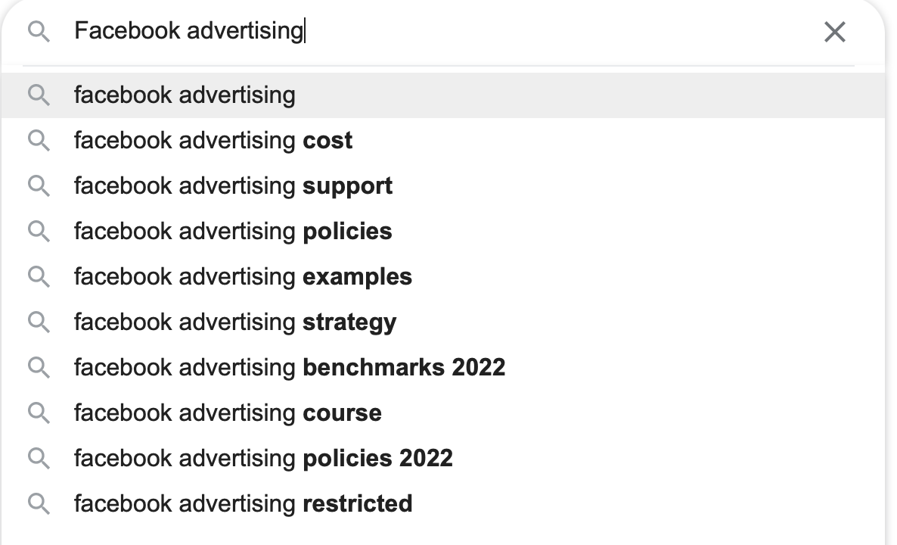Click the magnifier icon in the search box
Image resolution: width=897 pixels, height=545 pixels.
pyautogui.click(x=39, y=32)
